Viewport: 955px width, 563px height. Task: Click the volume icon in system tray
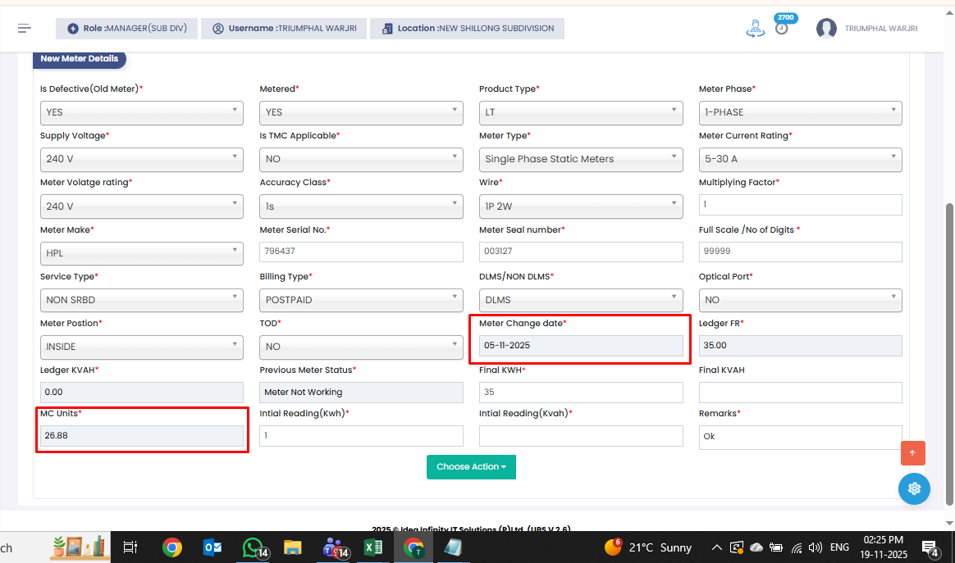coord(815,547)
